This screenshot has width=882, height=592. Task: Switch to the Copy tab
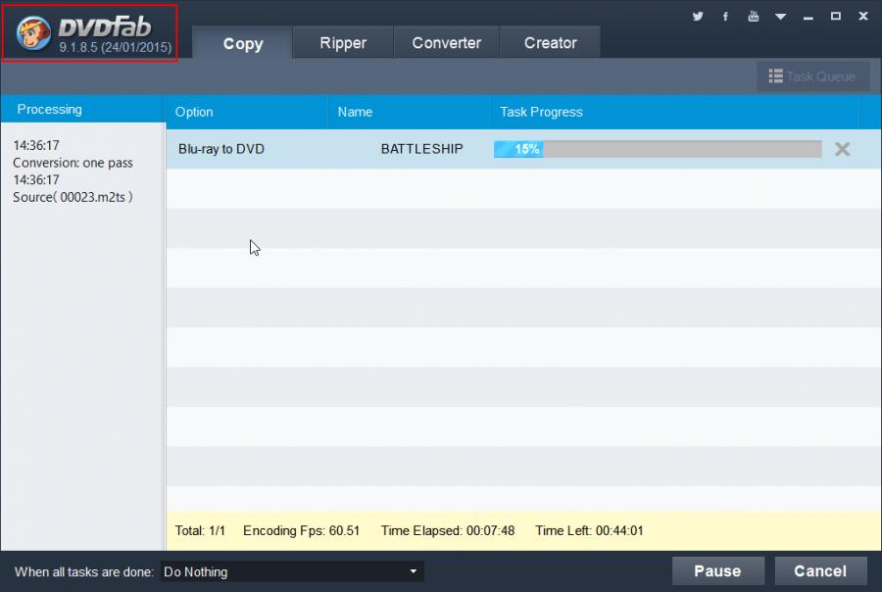pos(242,43)
